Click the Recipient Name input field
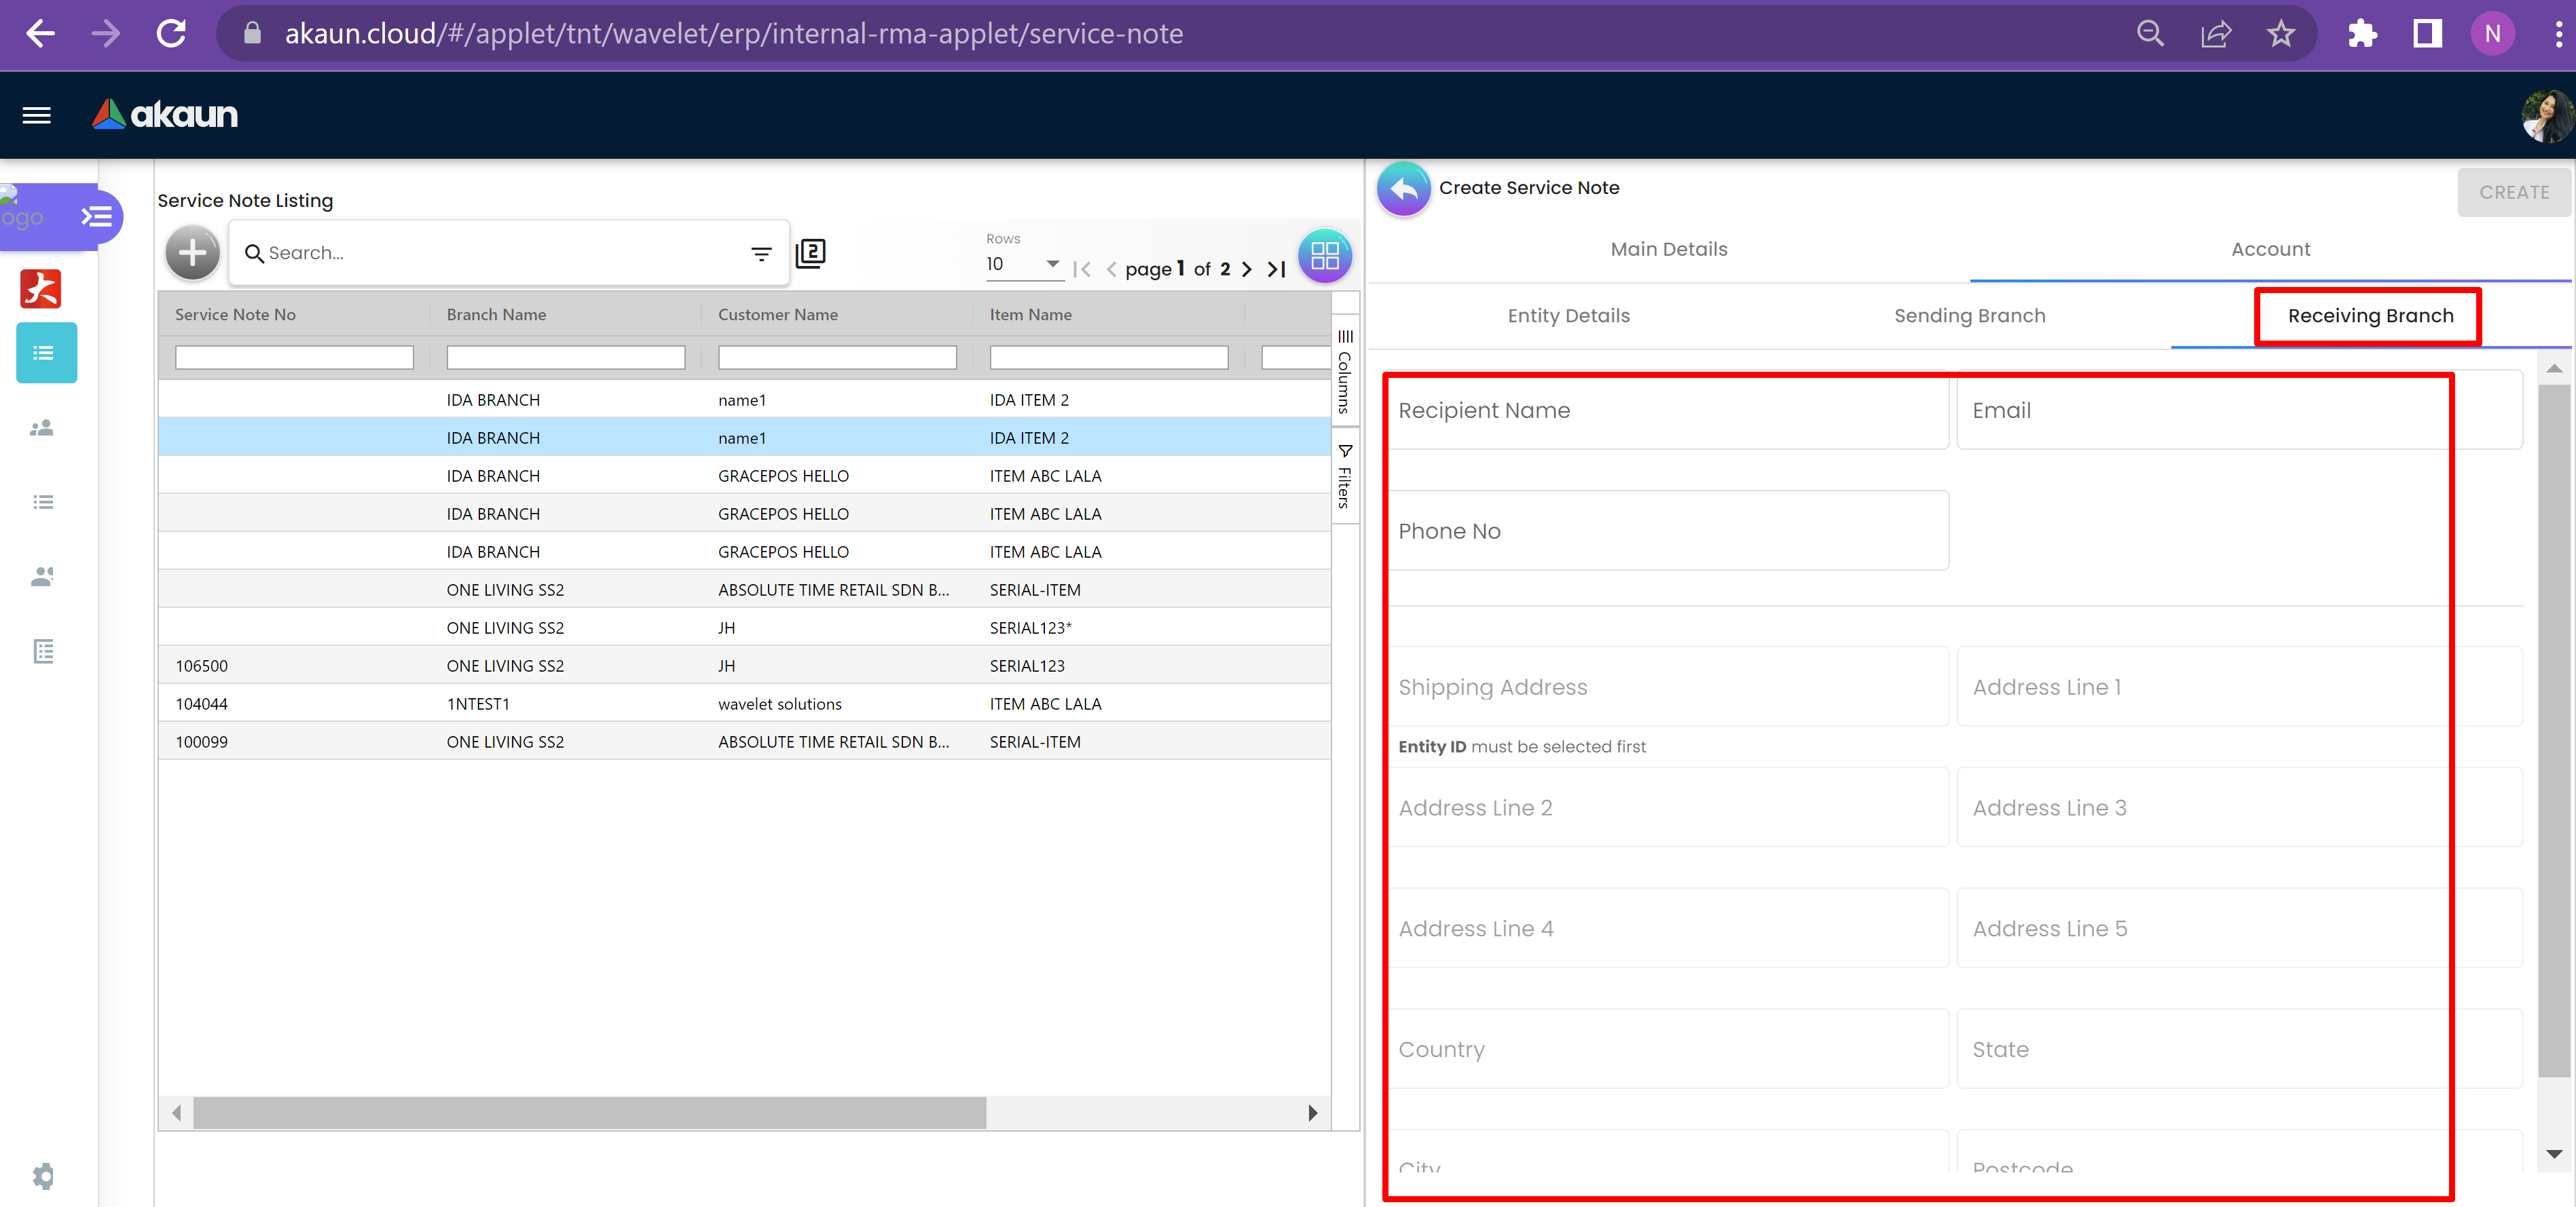 pos(1667,410)
